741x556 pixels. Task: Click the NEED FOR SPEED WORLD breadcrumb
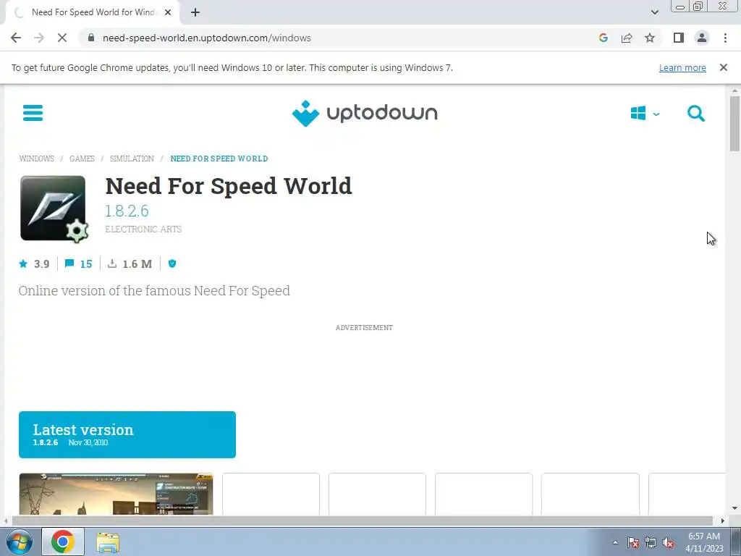pos(219,159)
